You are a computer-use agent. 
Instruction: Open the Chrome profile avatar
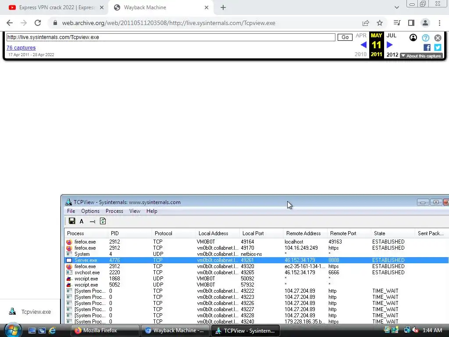pos(425,23)
